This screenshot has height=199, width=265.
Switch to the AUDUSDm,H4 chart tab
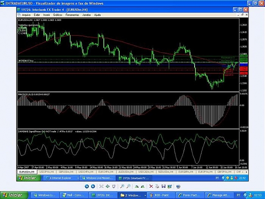(x=126, y=172)
